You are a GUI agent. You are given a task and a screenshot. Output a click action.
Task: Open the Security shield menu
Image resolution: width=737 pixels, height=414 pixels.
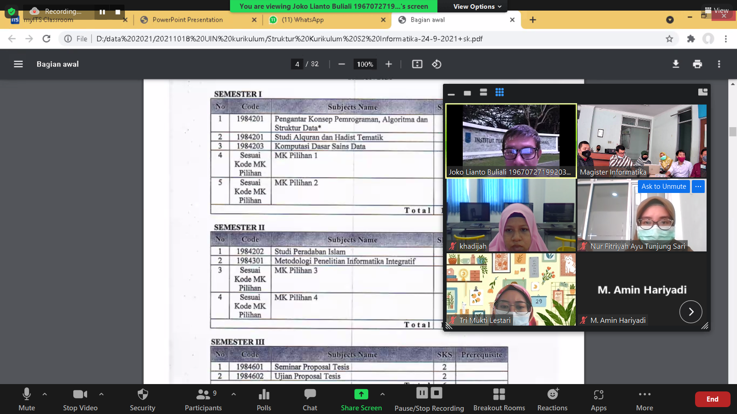click(x=142, y=399)
